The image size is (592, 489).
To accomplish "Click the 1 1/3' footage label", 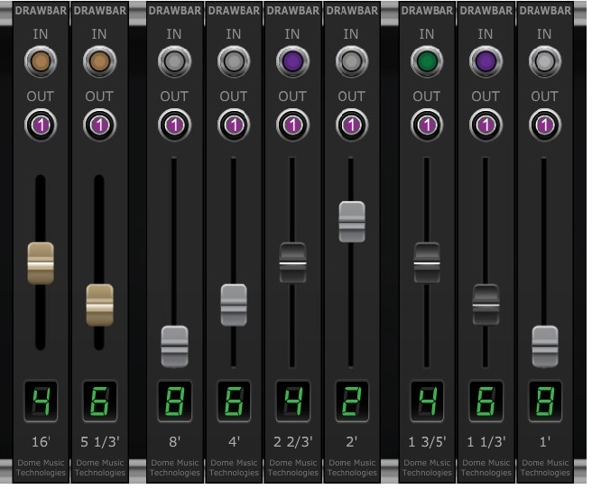I will pos(486,441).
